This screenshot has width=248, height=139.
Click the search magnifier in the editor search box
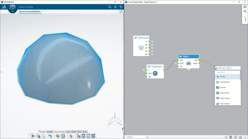pos(147,137)
